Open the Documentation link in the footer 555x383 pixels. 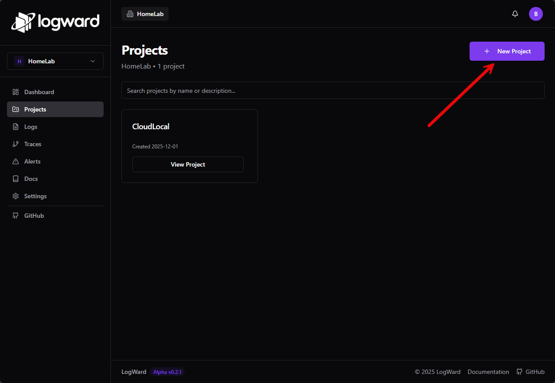coord(488,372)
